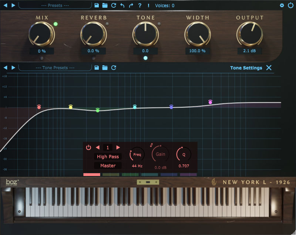Select the purple EQ band tab
Image resolution: width=296 pixels, height=235 pixels.
pyautogui.click(x=188, y=175)
